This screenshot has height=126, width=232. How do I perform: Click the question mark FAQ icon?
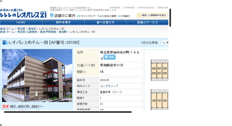pos(98,16)
